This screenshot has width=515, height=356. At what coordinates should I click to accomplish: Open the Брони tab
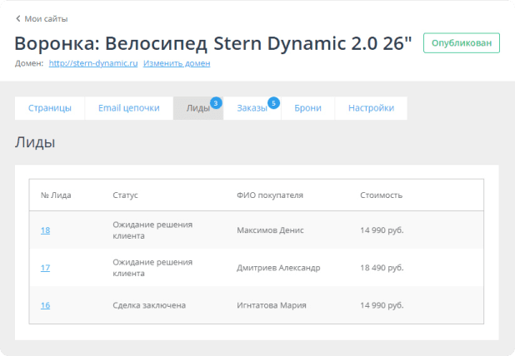pos(307,109)
